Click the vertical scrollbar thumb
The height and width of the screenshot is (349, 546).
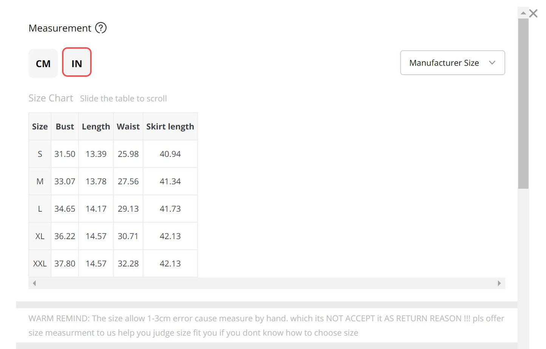tap(523, 102)
